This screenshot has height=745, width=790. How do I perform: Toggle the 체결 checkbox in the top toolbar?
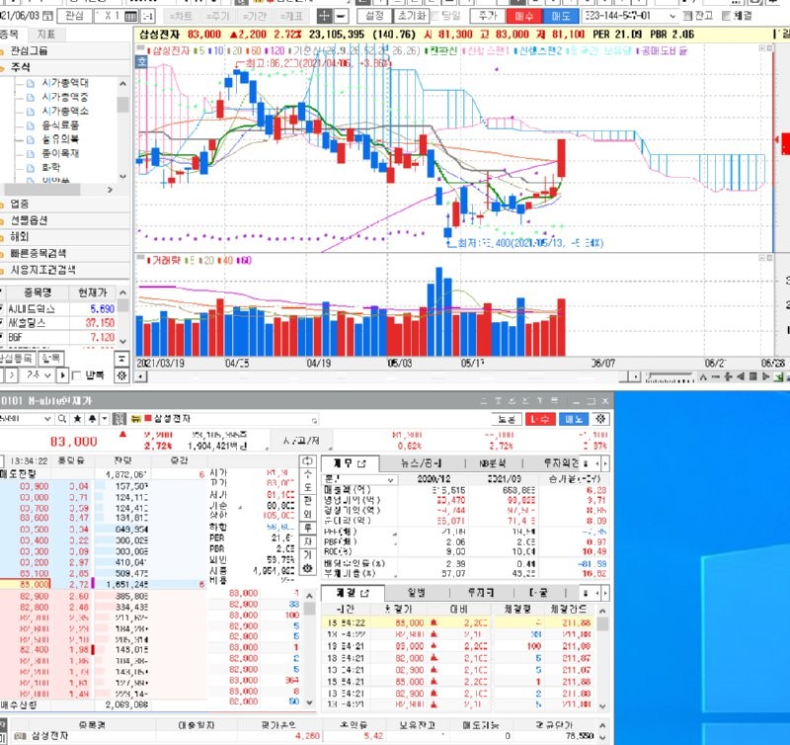pyautogui.click(x=726, y=16)
